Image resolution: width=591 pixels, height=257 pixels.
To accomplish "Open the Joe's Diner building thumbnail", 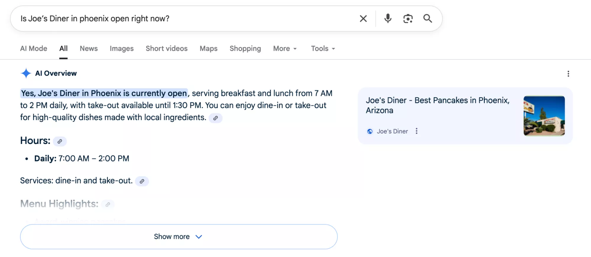I will tap(544, 116).
